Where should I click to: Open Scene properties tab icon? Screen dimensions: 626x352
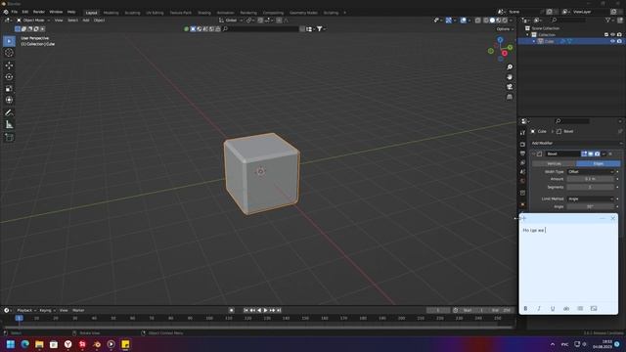pos(522,172)
